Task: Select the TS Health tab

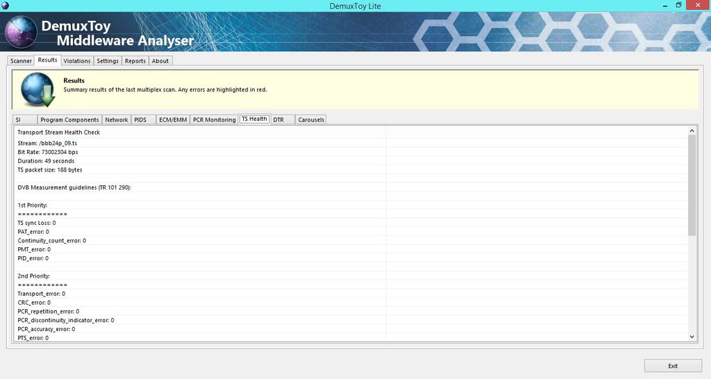Action: tap(254, 119)
